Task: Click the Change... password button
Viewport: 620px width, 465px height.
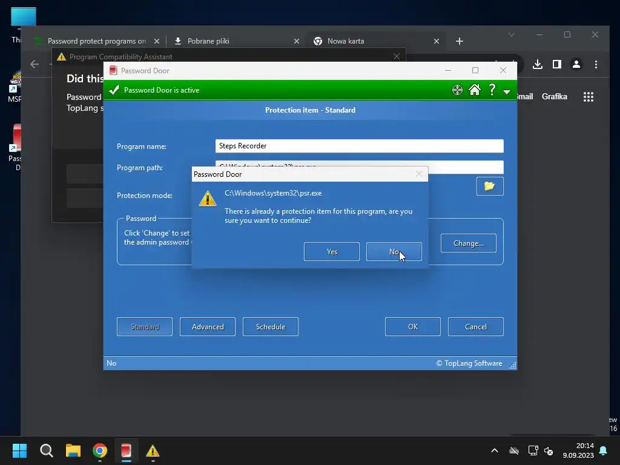Action: click(468, 243)
